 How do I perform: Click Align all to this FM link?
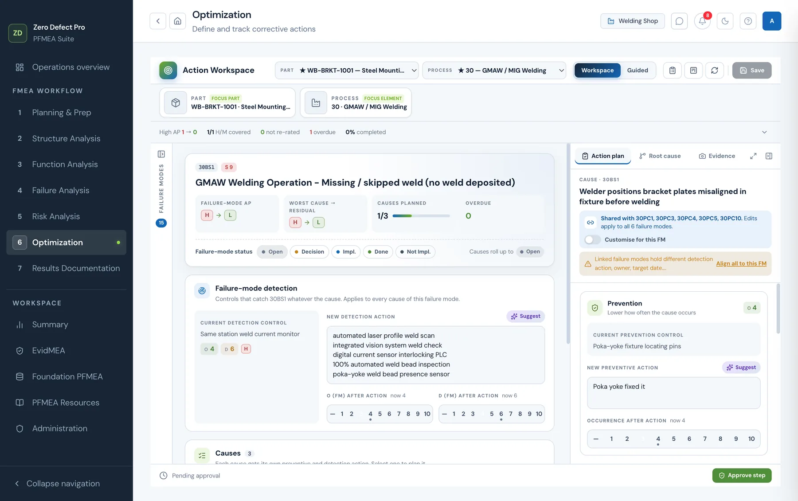741,263
